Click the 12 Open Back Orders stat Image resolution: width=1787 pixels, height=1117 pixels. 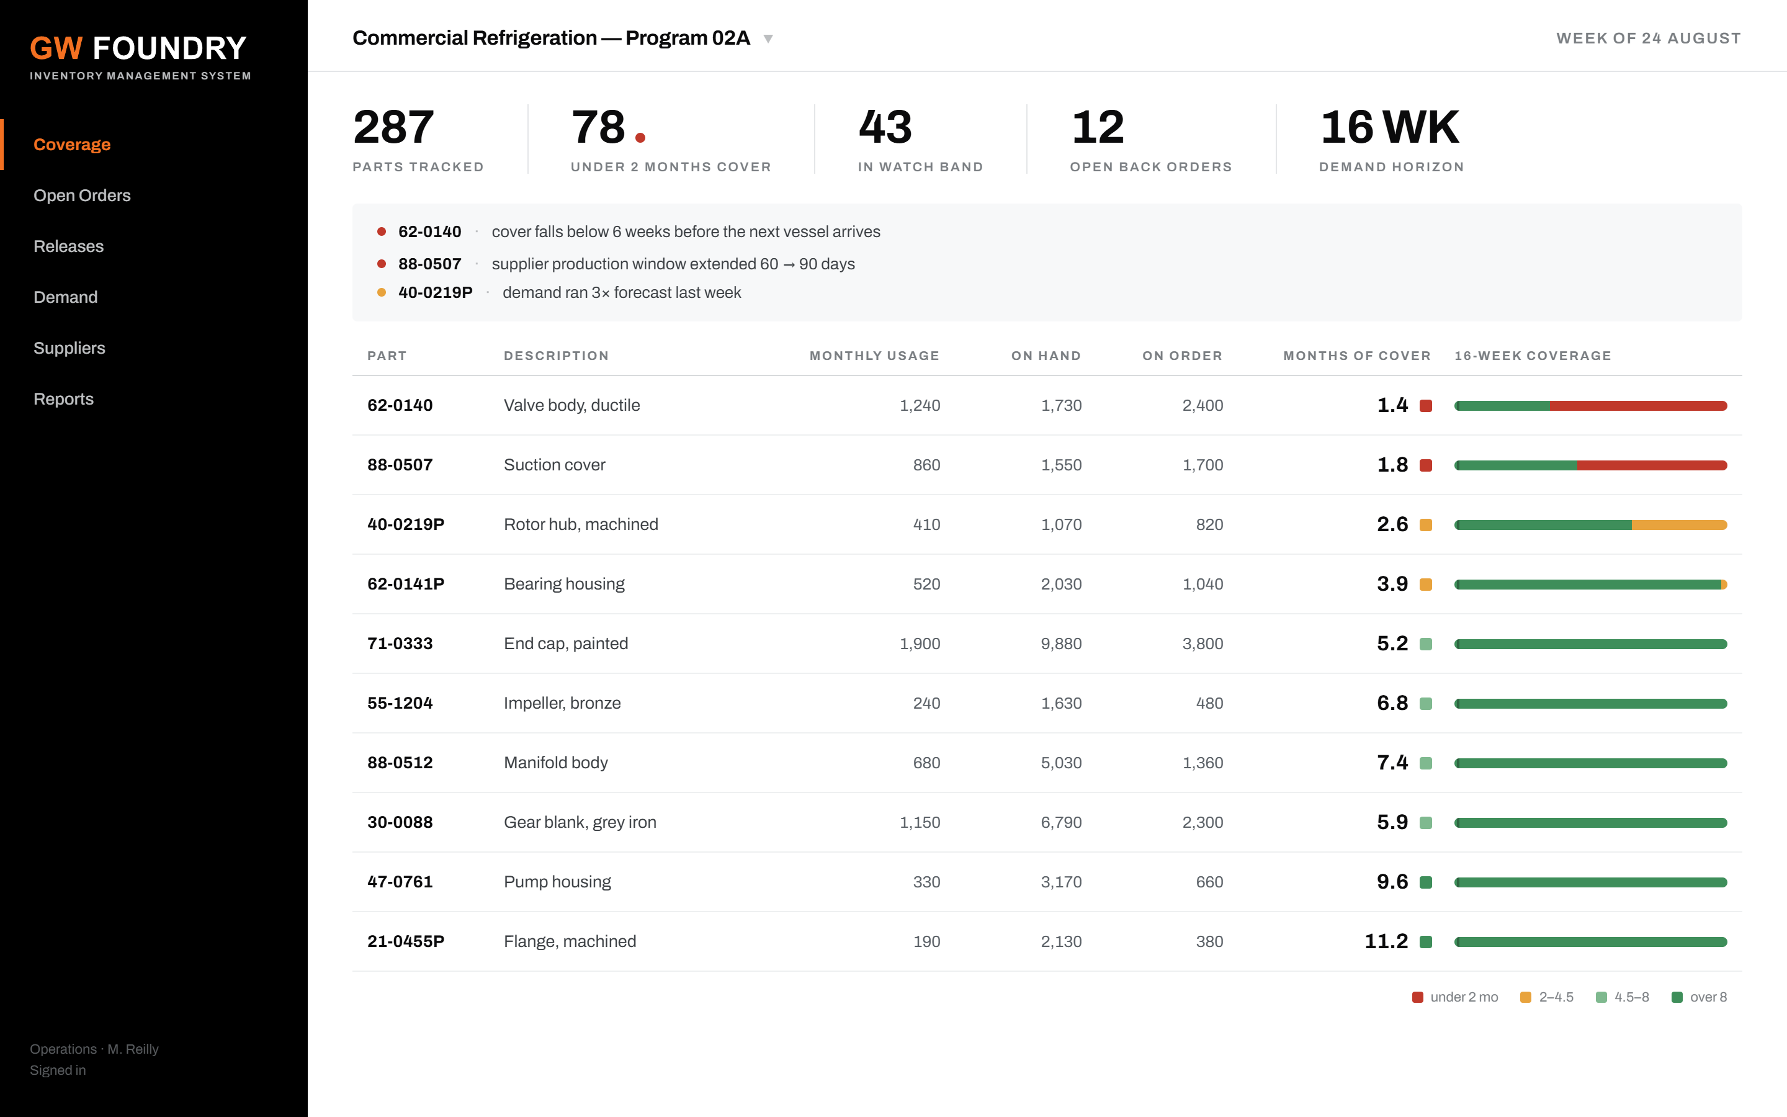(x=1150, y=140)
